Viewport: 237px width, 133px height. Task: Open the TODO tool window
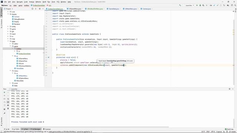[16, 129]
